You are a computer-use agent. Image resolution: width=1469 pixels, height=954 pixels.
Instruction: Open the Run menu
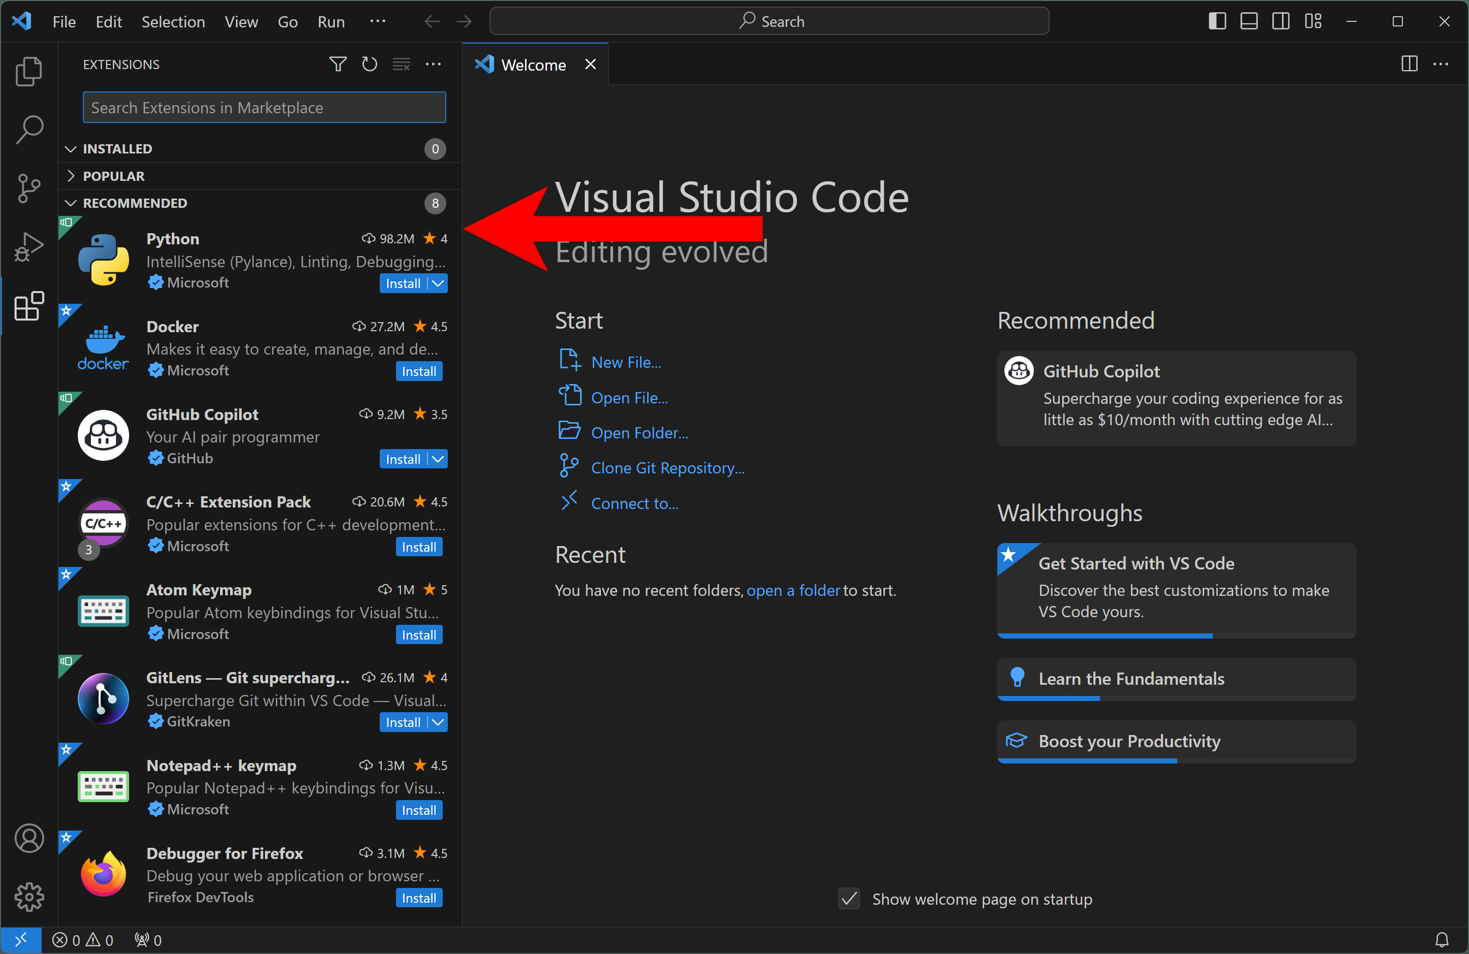[331, 21]
